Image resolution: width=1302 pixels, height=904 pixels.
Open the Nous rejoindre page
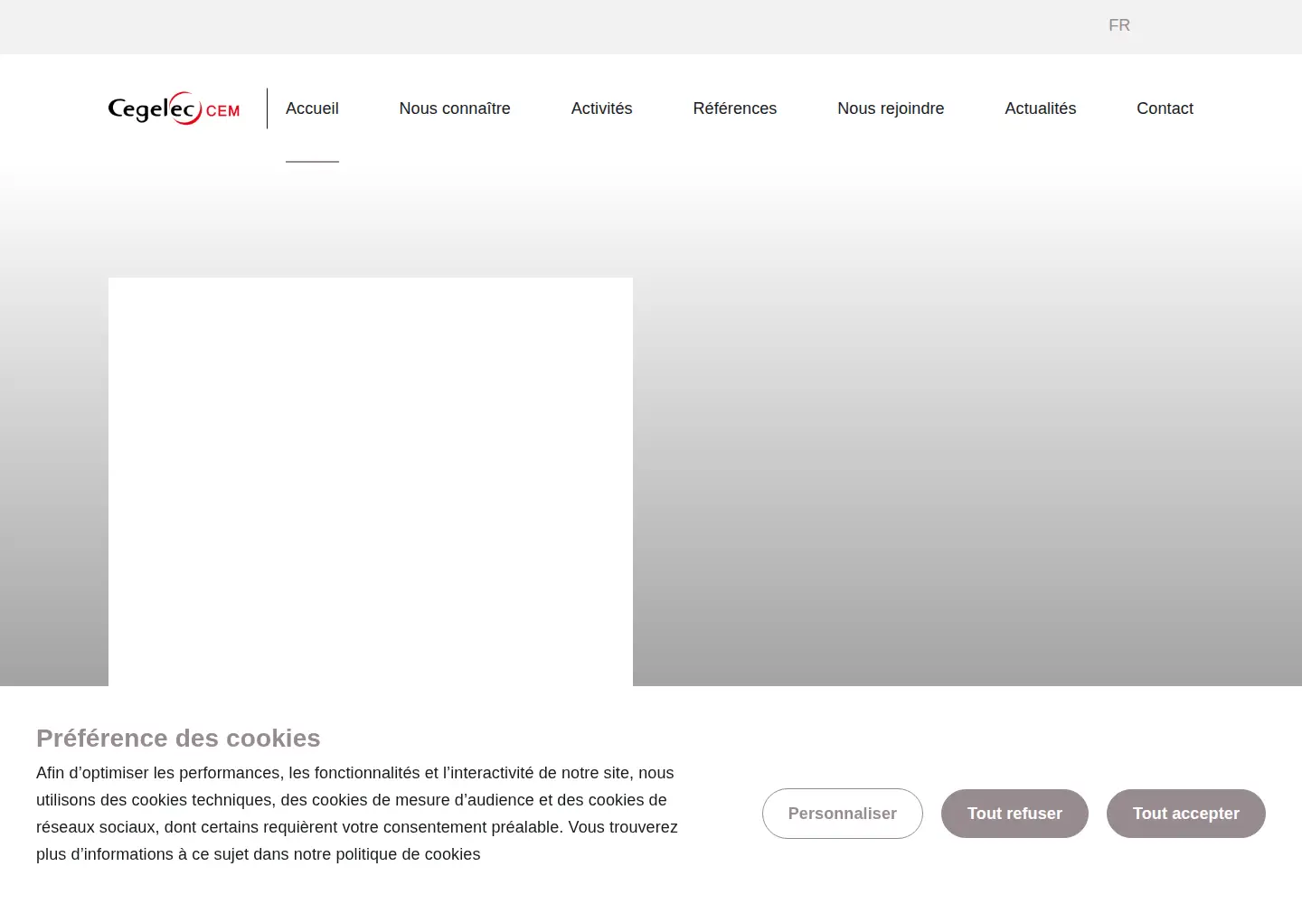click(x=891, y=108)
